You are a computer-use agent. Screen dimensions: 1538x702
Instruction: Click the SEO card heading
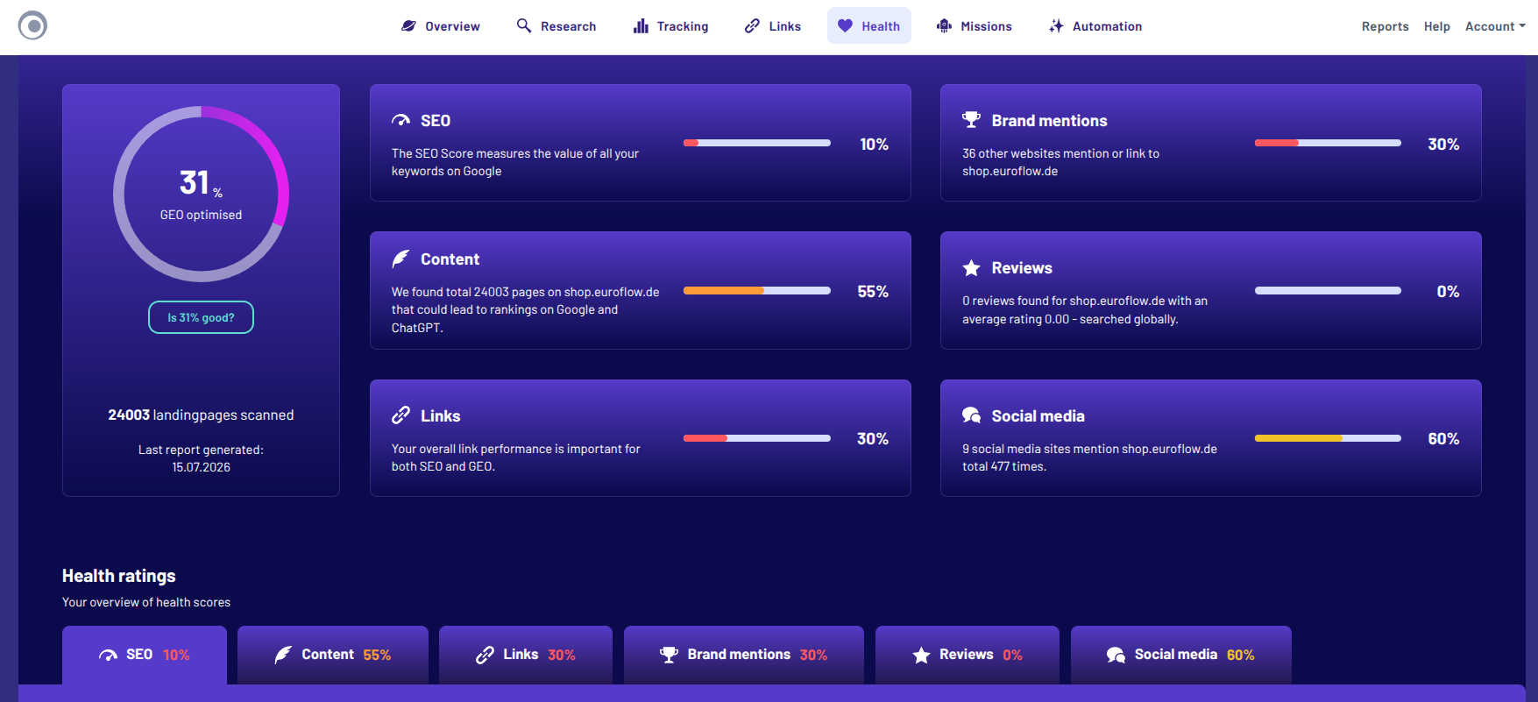point(436,121)
